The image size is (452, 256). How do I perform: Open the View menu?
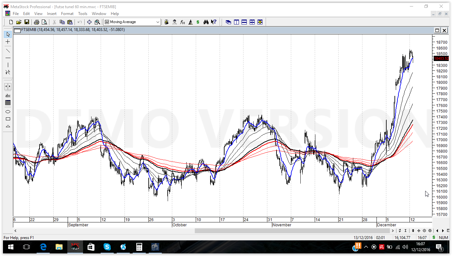[x=38, y=14]
